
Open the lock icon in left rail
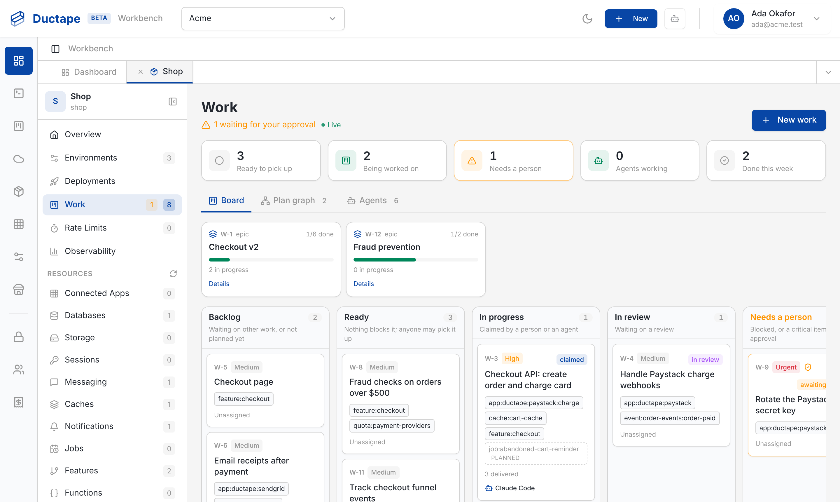[x=19, y=337]
